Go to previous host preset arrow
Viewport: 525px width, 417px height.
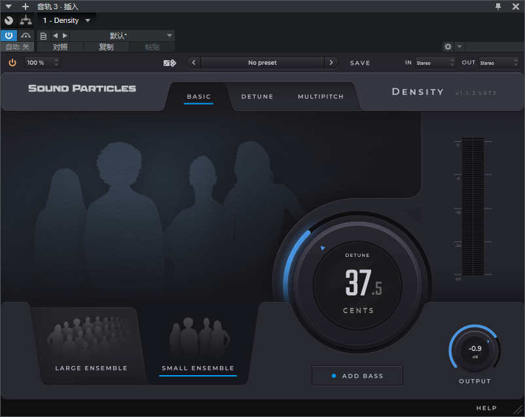coord(56,35)
